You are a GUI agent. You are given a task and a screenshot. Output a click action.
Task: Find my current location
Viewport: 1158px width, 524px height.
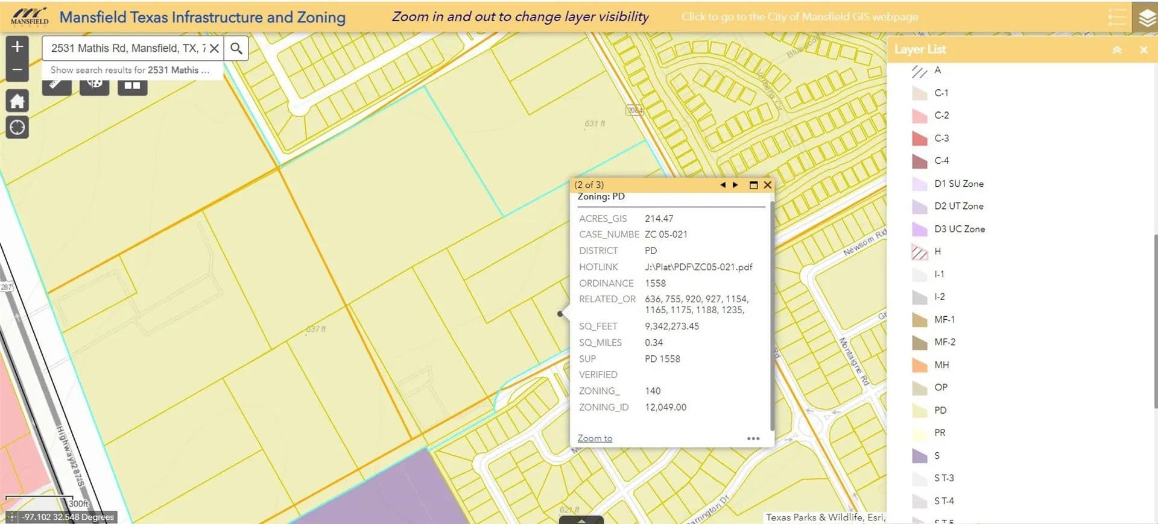(x=17, y=128)
